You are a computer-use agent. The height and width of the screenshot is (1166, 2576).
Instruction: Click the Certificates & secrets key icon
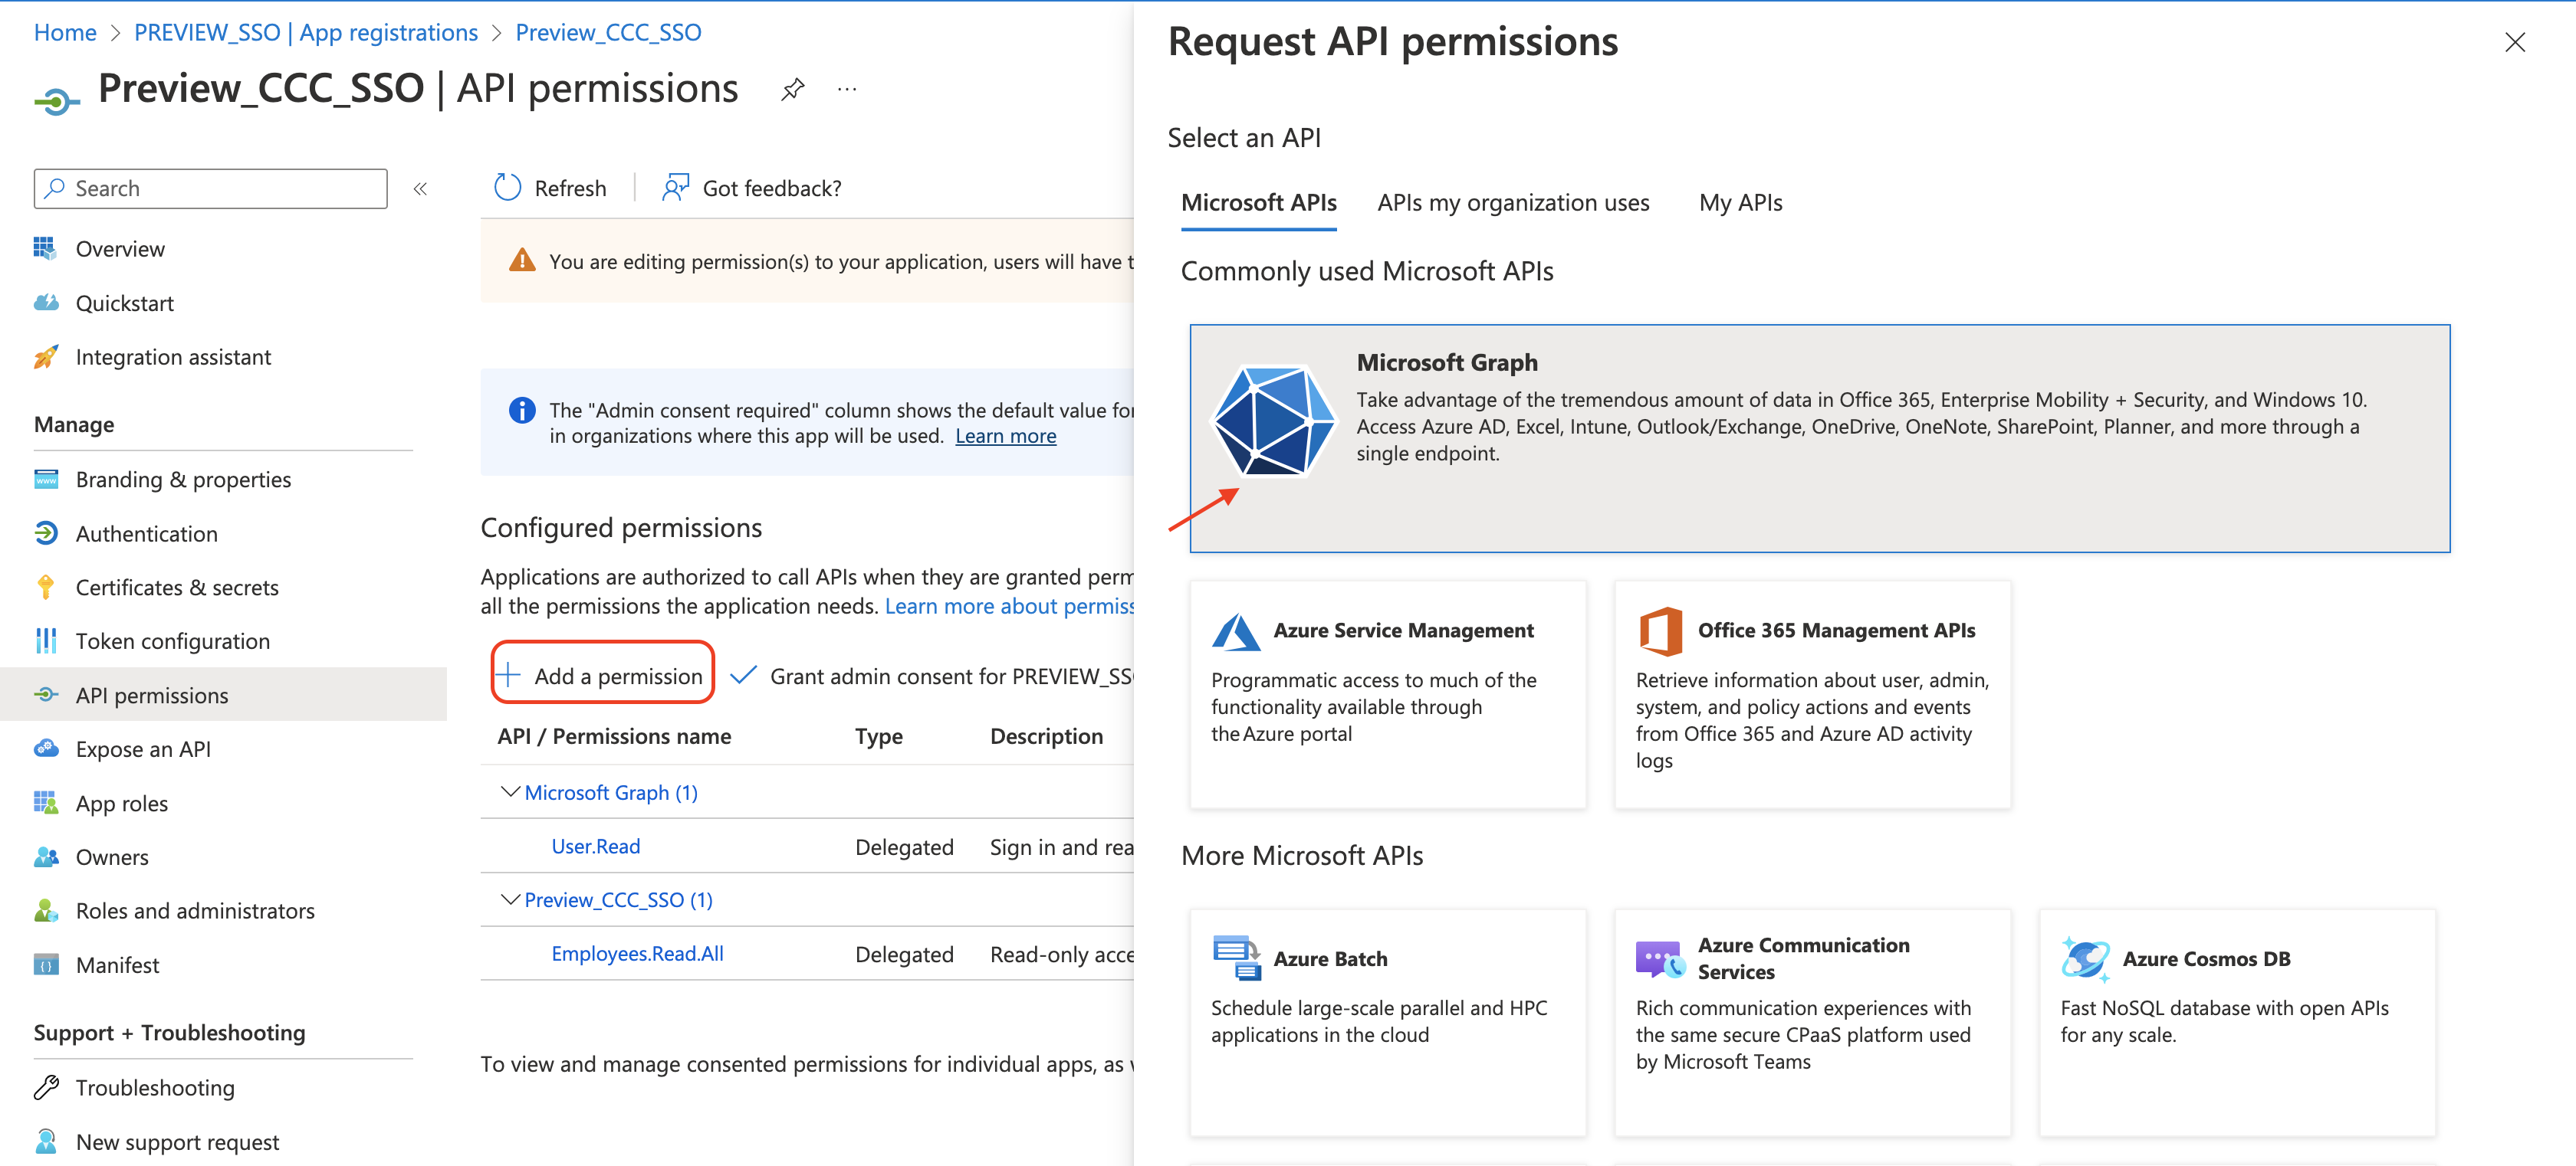[45, 587]
